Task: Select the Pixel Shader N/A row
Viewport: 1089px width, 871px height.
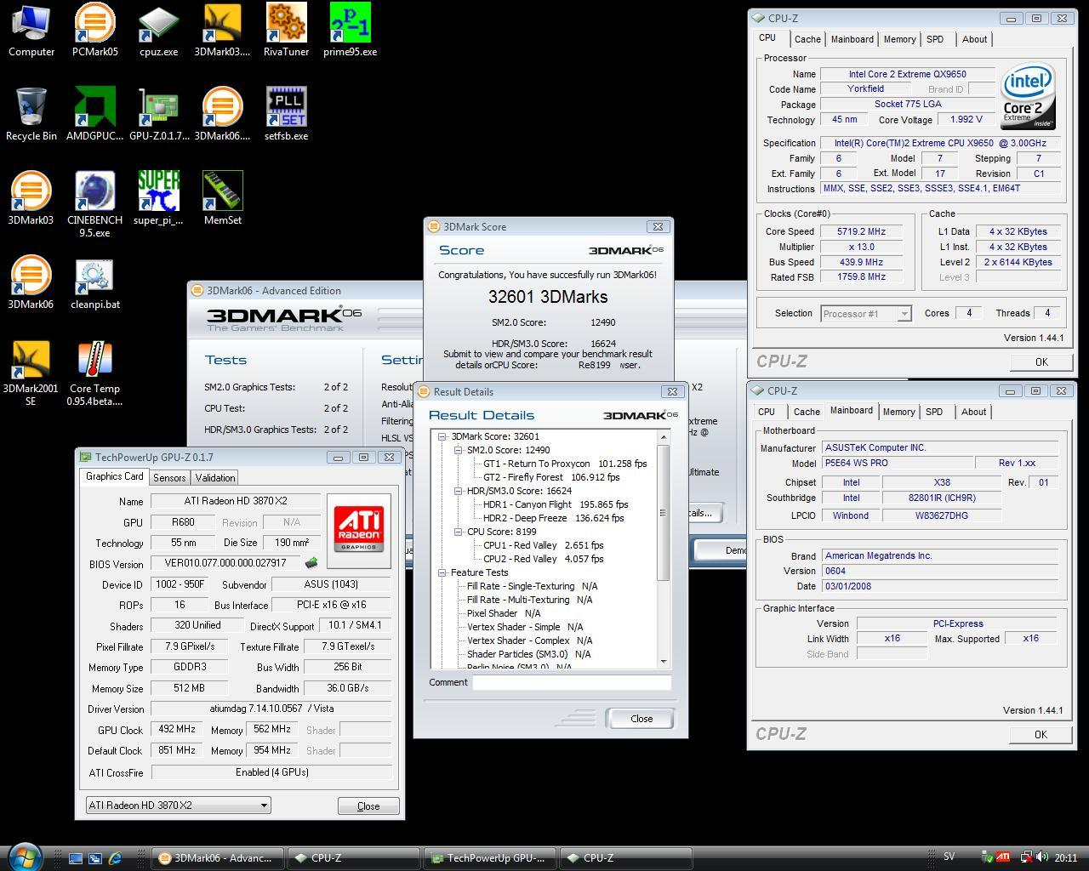Action: (x=503, y=613)
